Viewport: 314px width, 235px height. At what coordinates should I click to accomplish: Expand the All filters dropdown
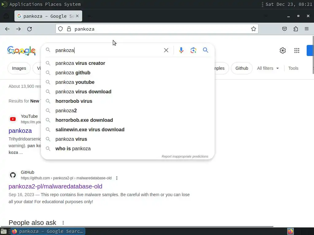(x=268, y=68)
